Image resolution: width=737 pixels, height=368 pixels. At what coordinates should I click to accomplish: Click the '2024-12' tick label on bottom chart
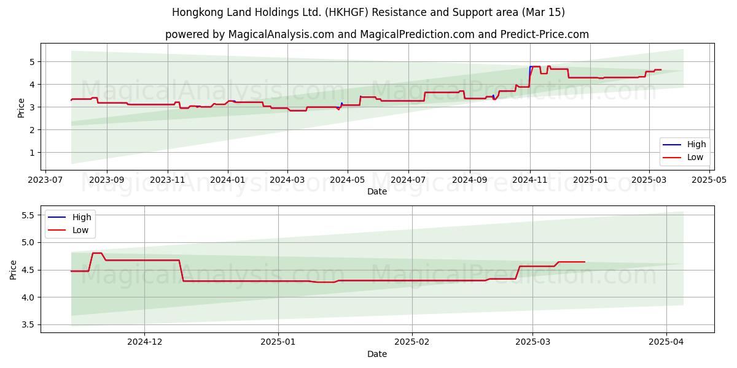click(144, 342)
